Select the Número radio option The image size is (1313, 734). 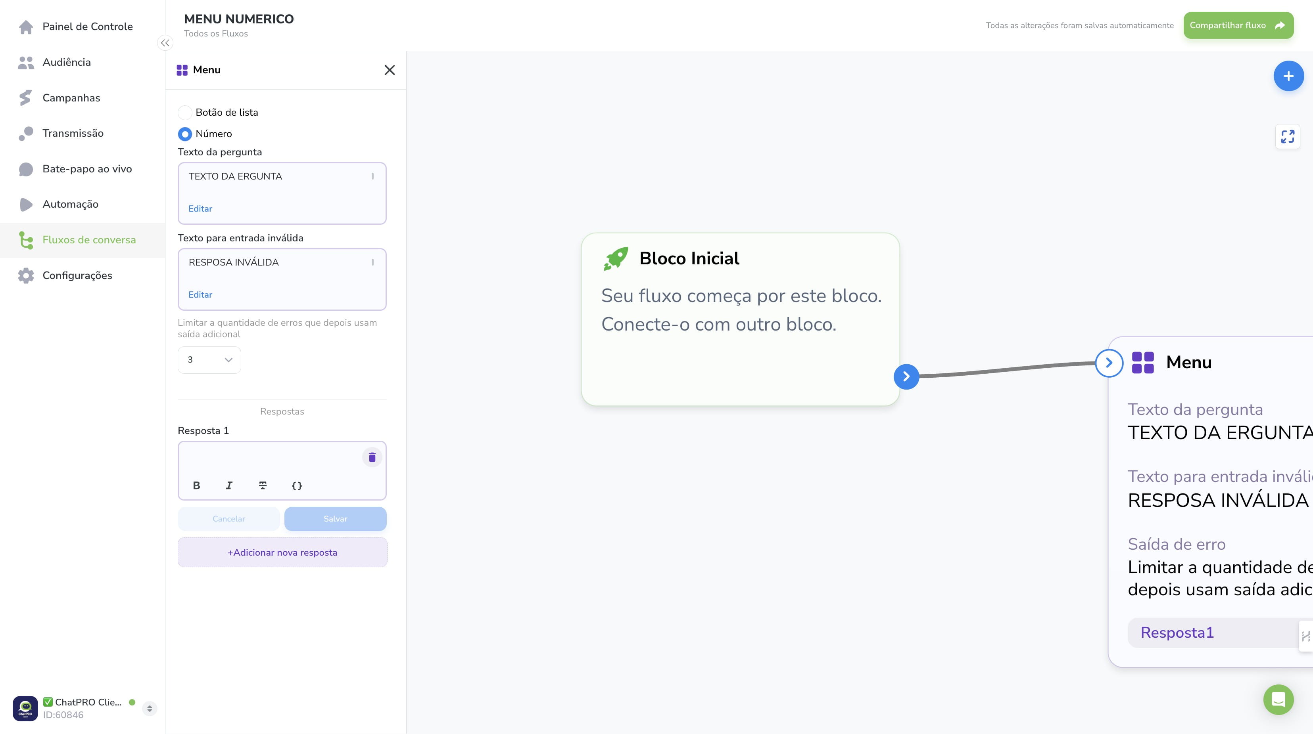point(184,134)
